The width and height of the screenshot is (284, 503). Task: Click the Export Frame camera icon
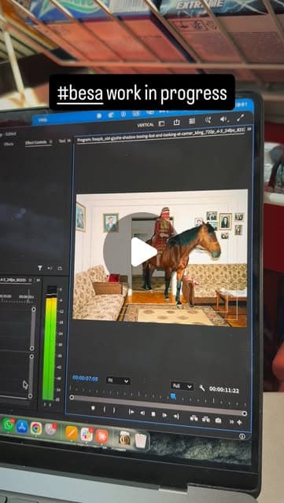218,420
